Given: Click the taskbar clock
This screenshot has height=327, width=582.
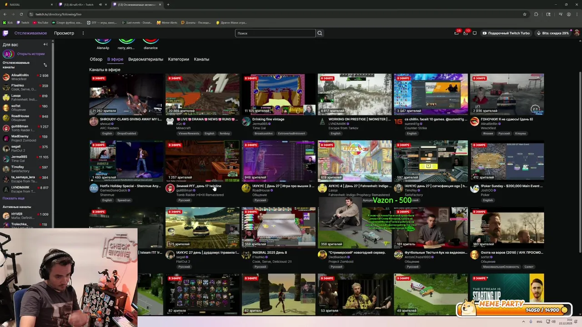Looking at the screenshot, I should [566, 322].
